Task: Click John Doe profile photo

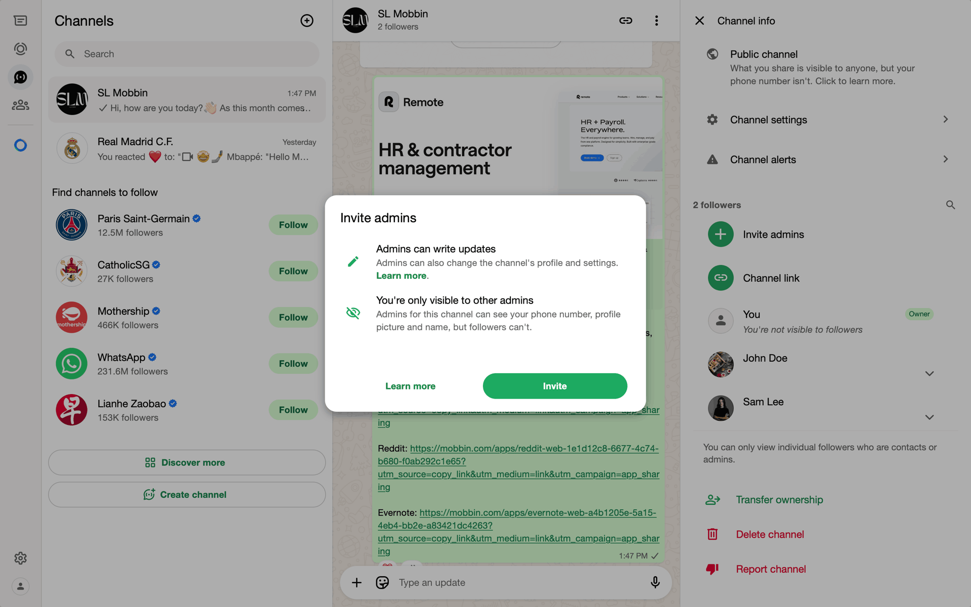Action: (721, 365)
